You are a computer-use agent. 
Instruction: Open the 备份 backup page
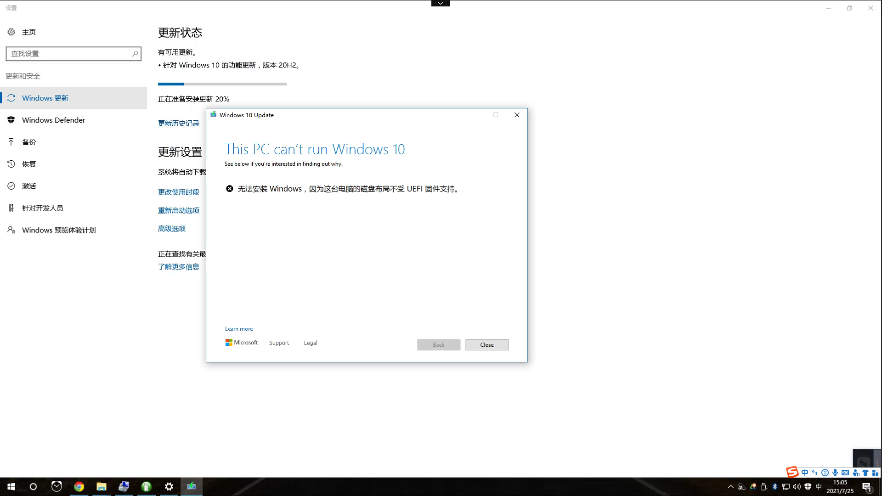click(73, 142)
